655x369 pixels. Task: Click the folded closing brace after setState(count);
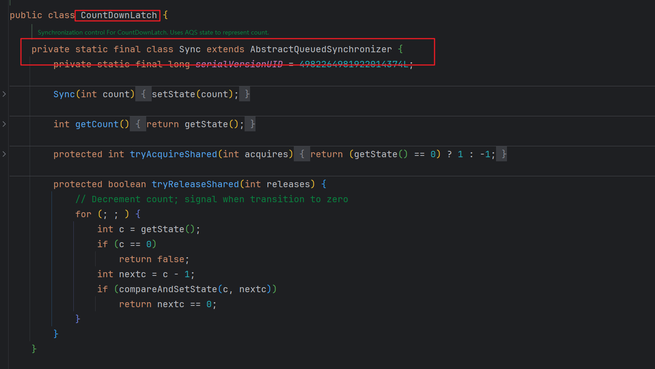[x=246, y=94]
